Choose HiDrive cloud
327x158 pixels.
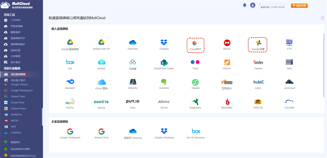(x=227, y=62)
